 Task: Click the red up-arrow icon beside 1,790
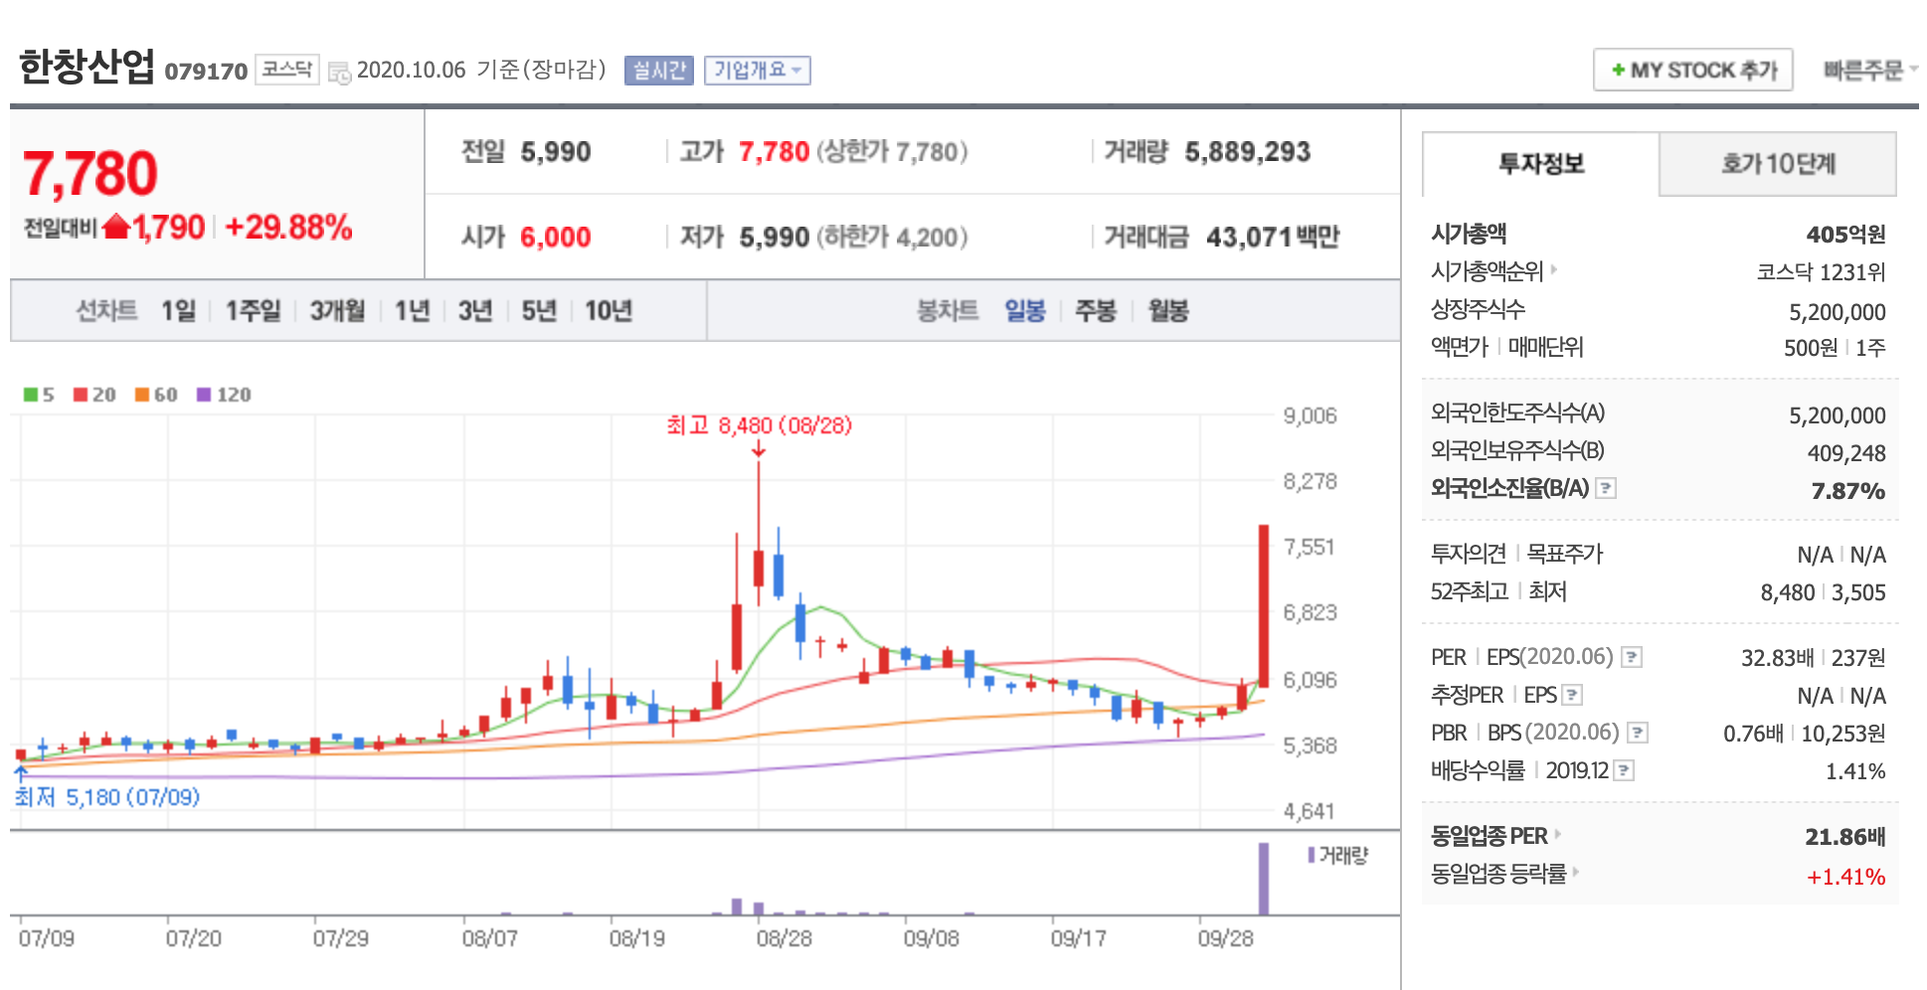[116, 228]
